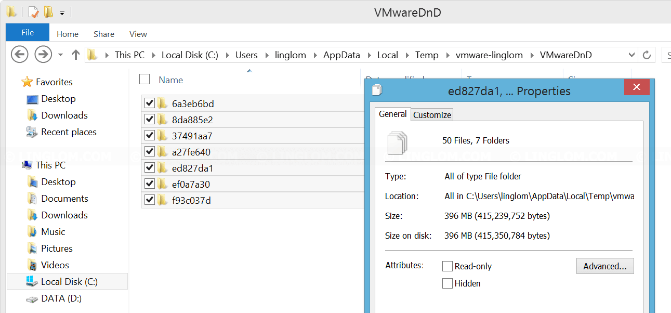Open Documents under This PC
Viewport: 671px width, 313px height.
[x=64, y=198]
